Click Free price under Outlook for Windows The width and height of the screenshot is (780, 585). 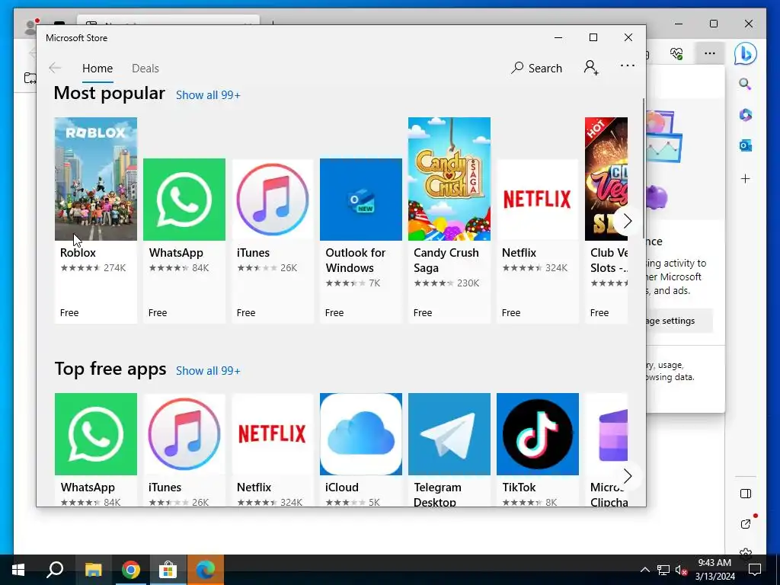click(334, 313)
